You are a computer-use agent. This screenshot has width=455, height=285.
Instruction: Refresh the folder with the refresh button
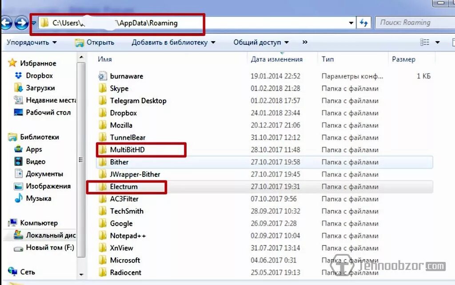(x=363, y=23)
